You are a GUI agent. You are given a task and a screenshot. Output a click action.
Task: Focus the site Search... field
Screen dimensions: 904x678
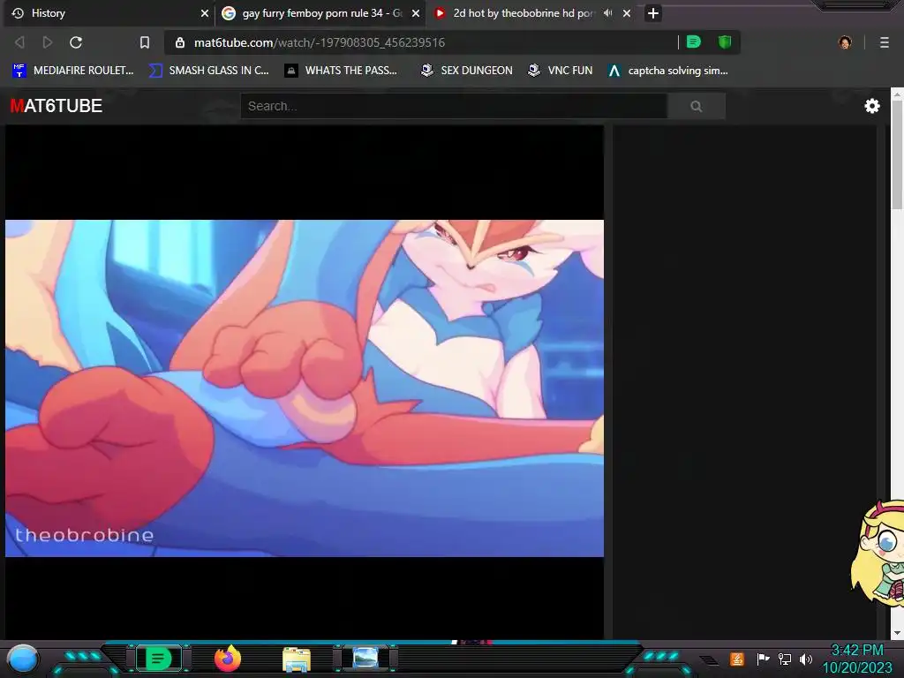(454, 106)
